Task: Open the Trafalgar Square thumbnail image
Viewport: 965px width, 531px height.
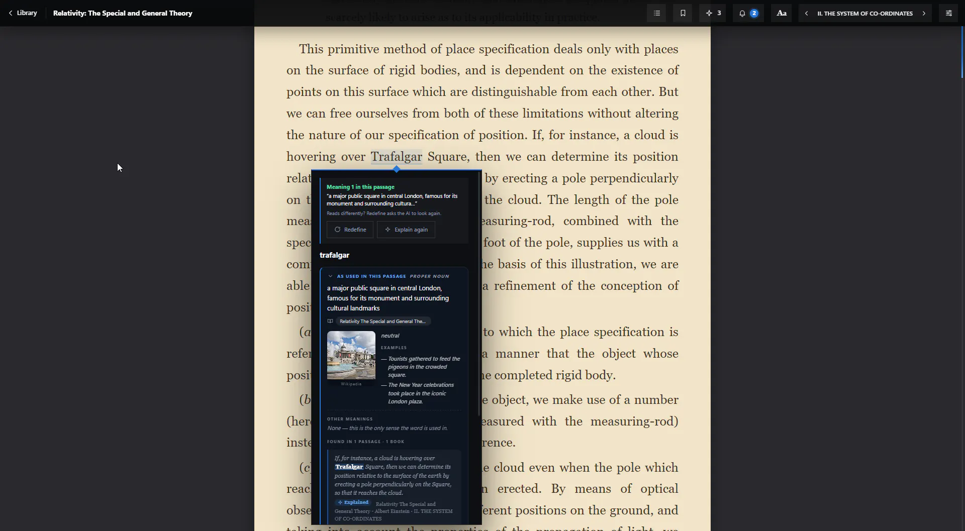Action: click(x=351, y=355)
